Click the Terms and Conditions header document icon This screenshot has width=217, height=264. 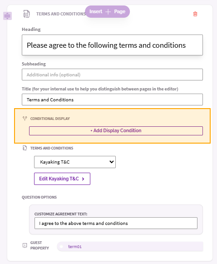[27, 14]
